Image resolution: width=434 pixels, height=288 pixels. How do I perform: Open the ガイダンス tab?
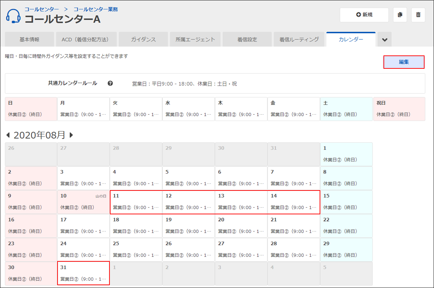coord(143,40)
